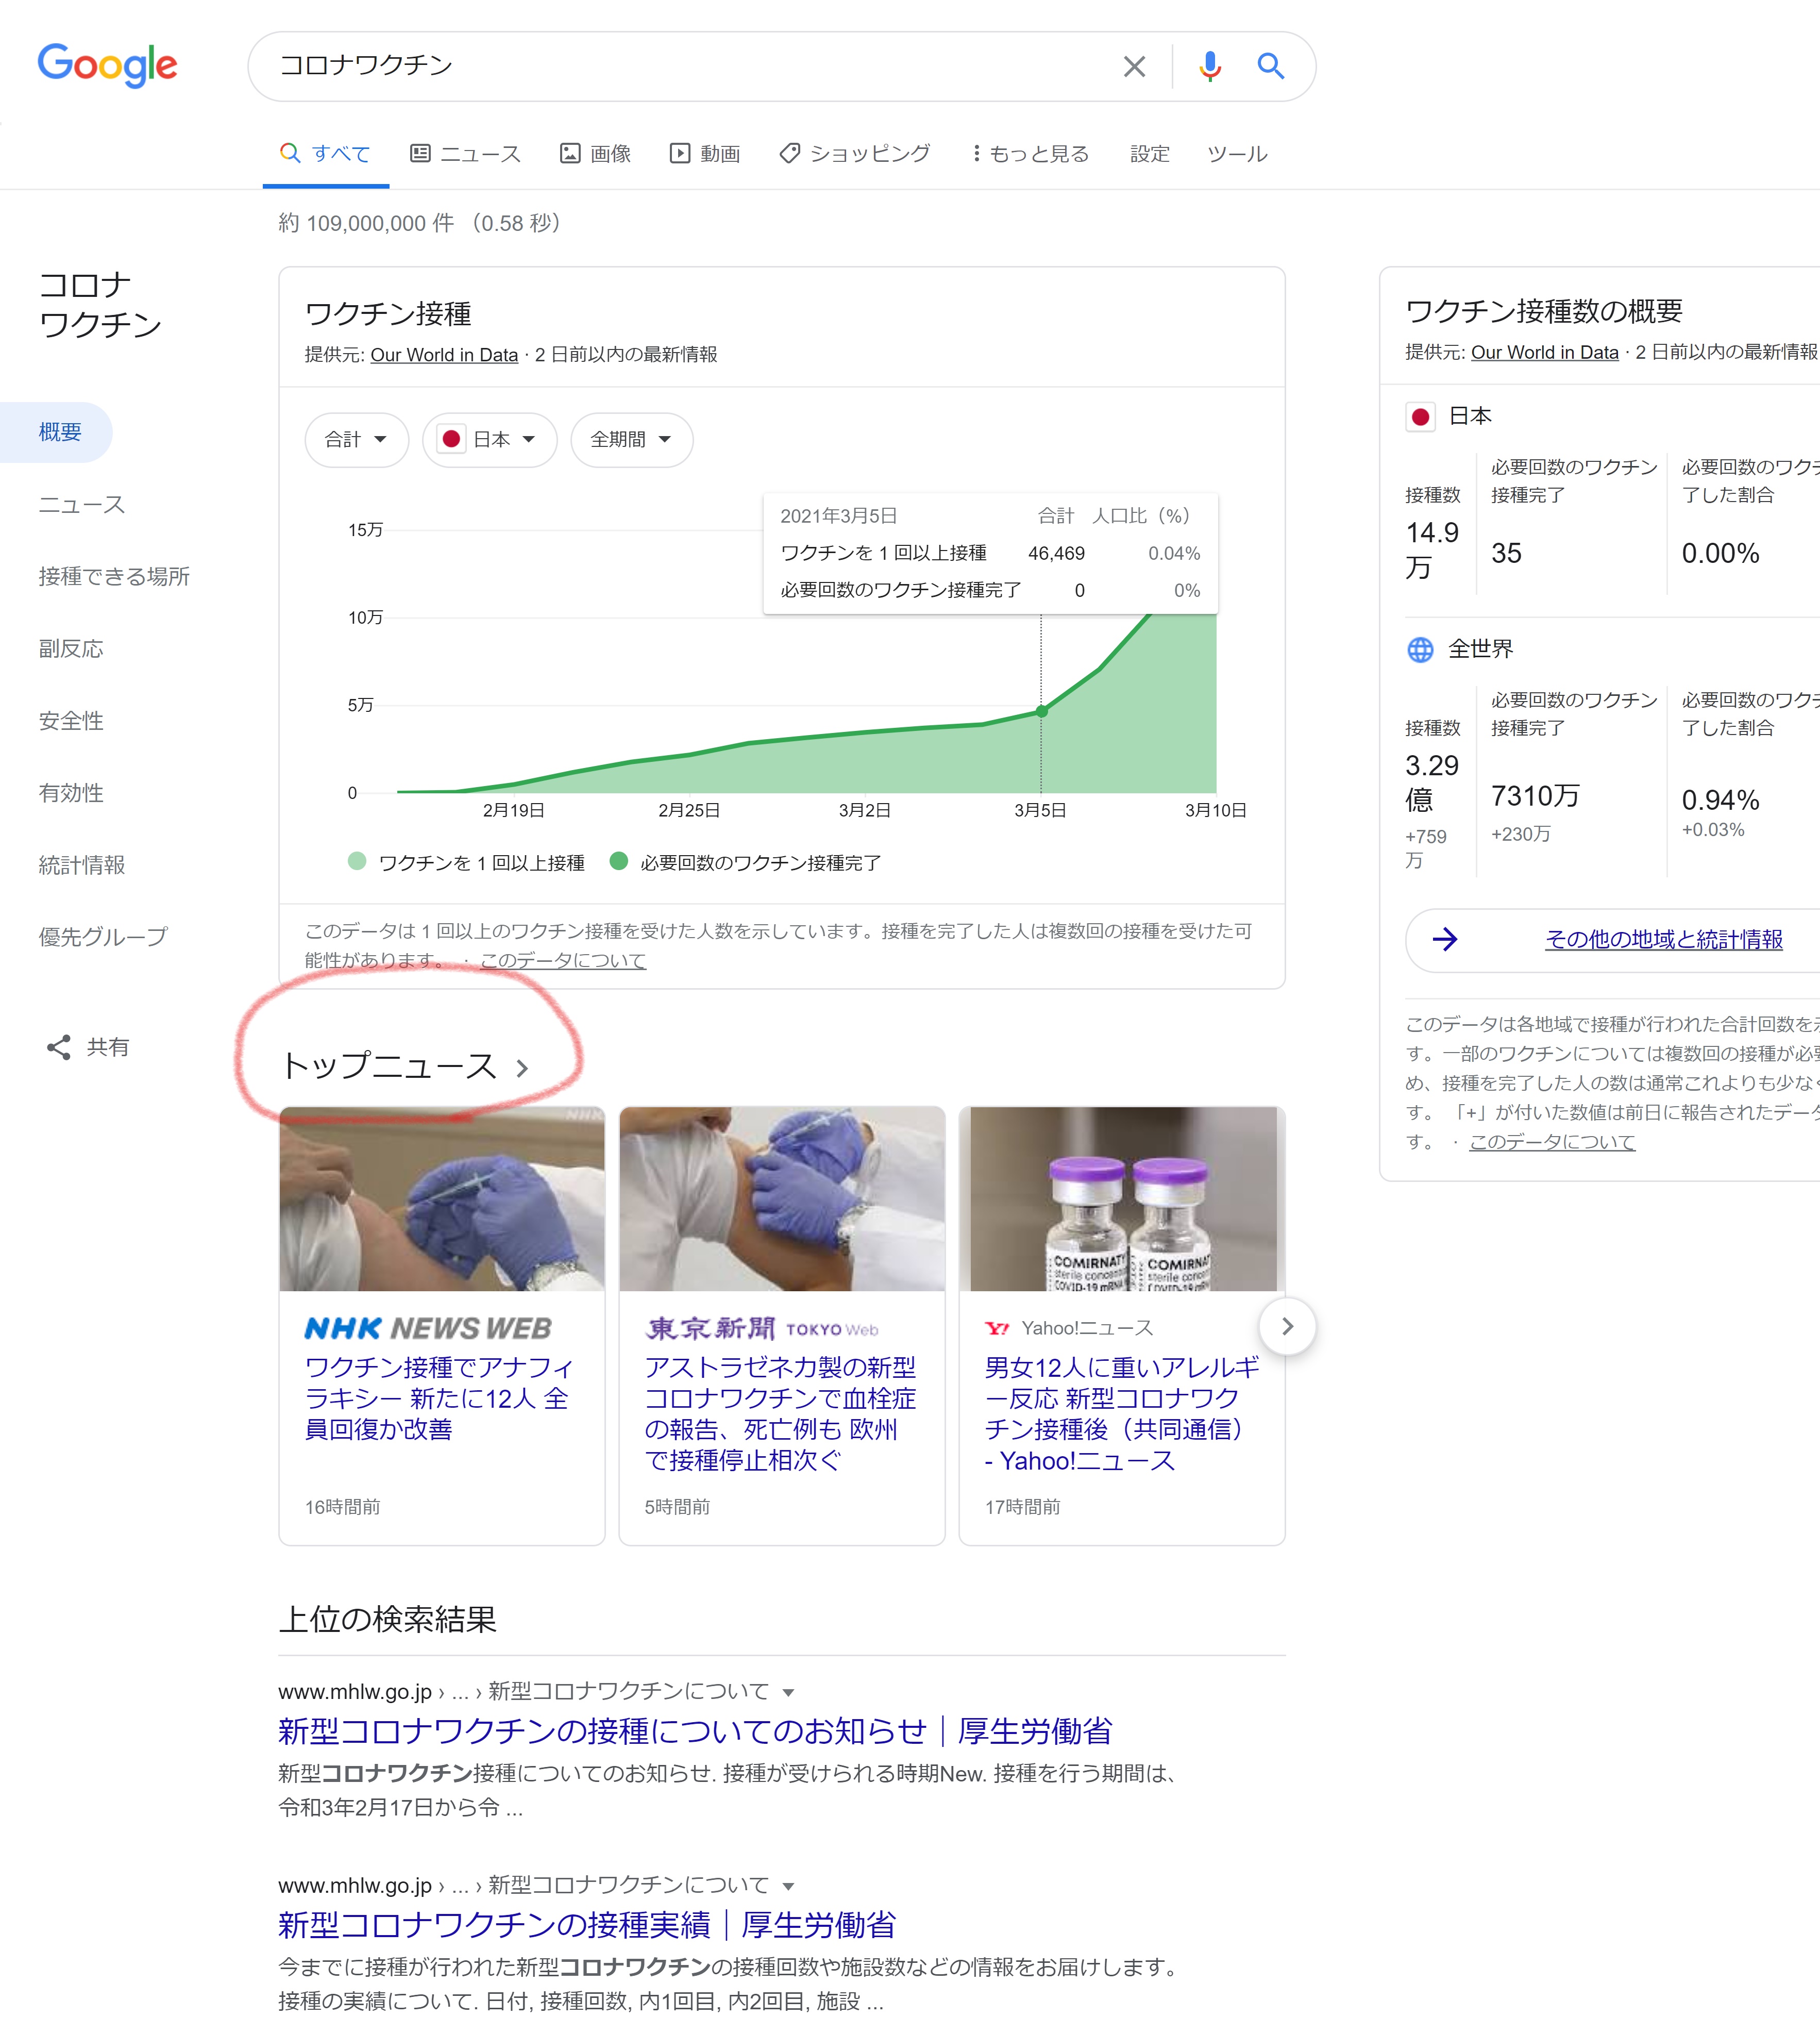Select 有効性 in the sidebar
The height and width of the screenshot is (2033, 1820).
[71, 793]
